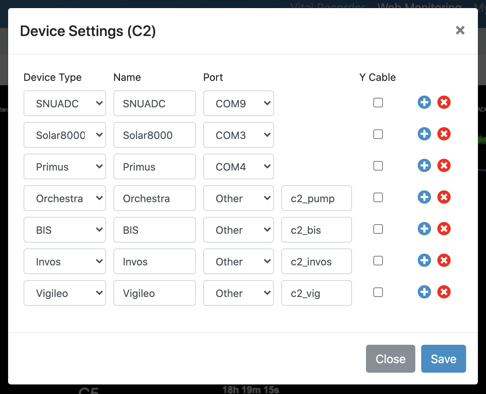
Task: Open the BIS device type dropdown
Action: (65, 230)
